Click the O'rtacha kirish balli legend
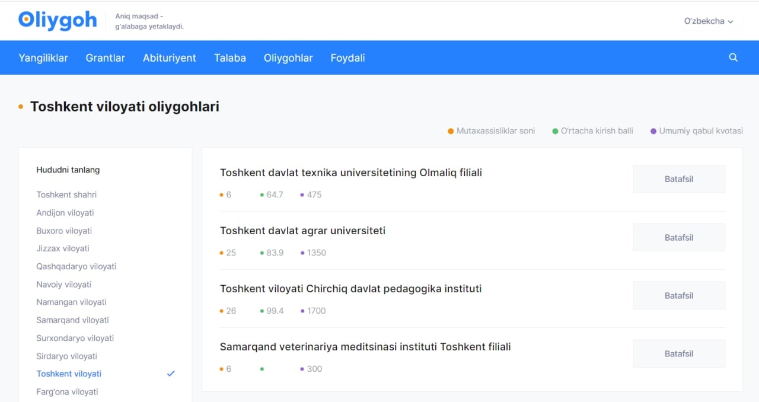The image size is (759, 402). 593,131
